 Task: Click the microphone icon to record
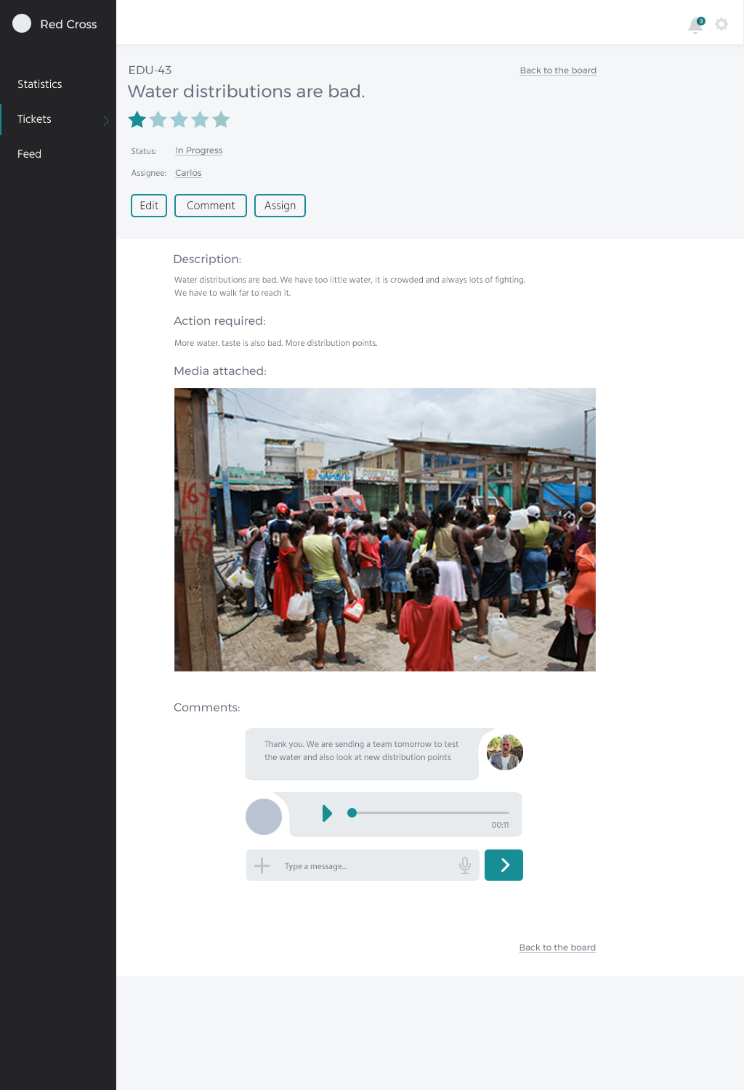(x=465, y=865)
